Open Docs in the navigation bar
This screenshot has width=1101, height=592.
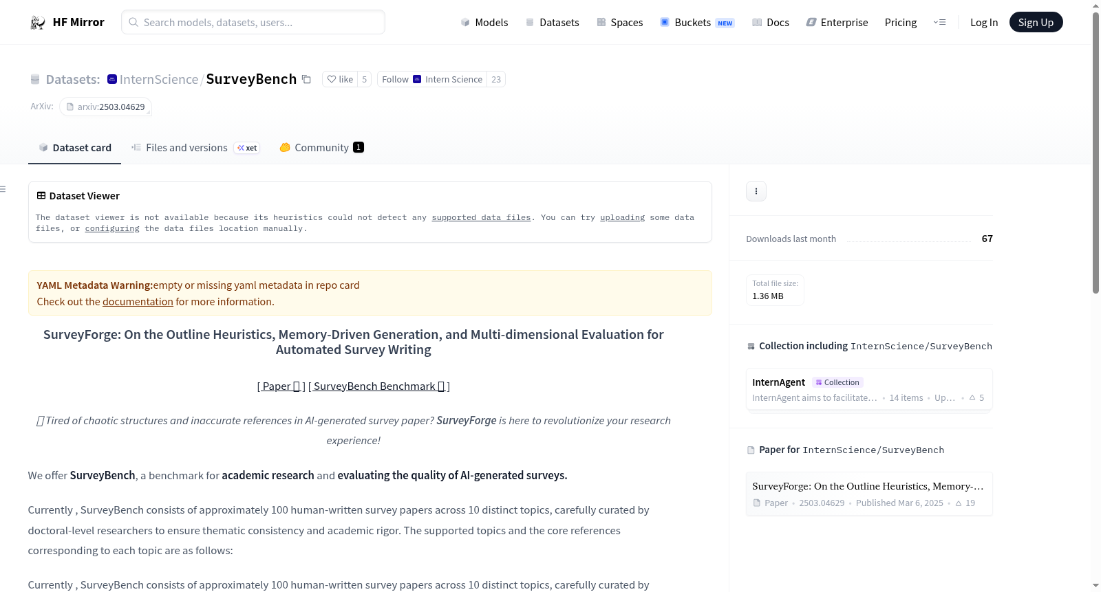[x=770, y=23]
